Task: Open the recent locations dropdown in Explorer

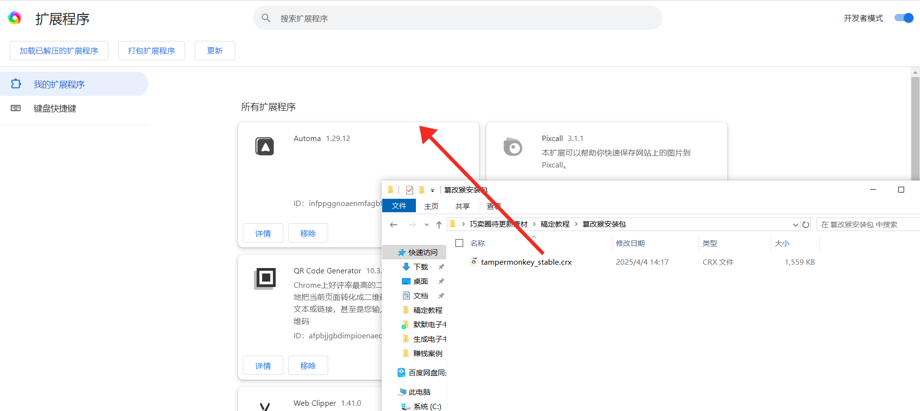Action: tap(427, 224)
